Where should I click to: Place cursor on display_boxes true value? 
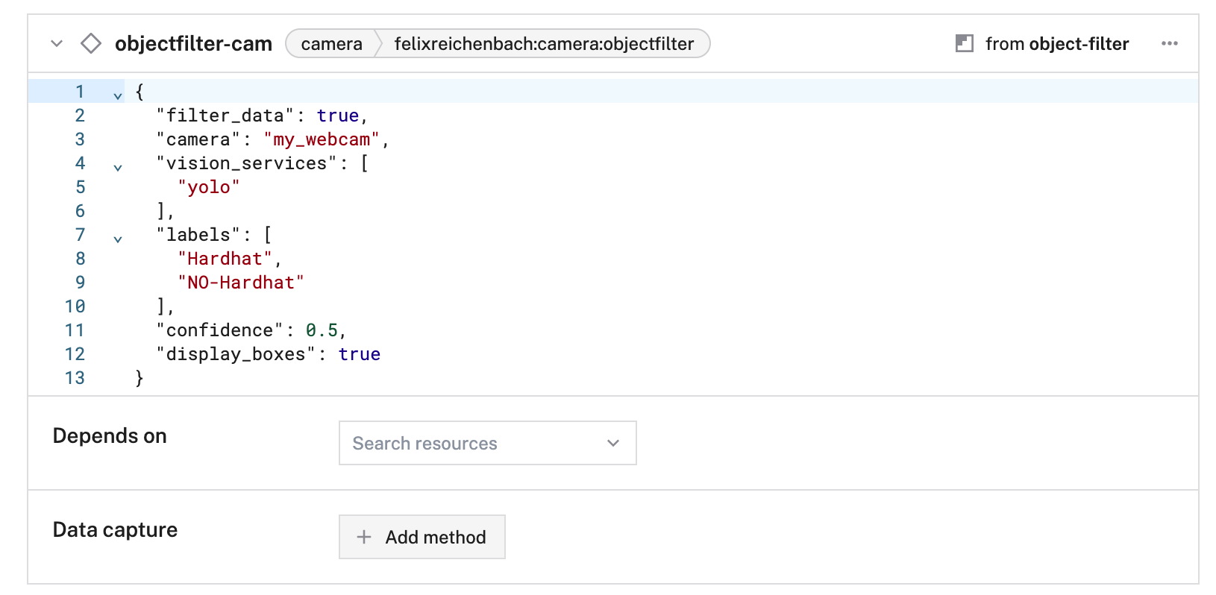(x=359, y=354)
